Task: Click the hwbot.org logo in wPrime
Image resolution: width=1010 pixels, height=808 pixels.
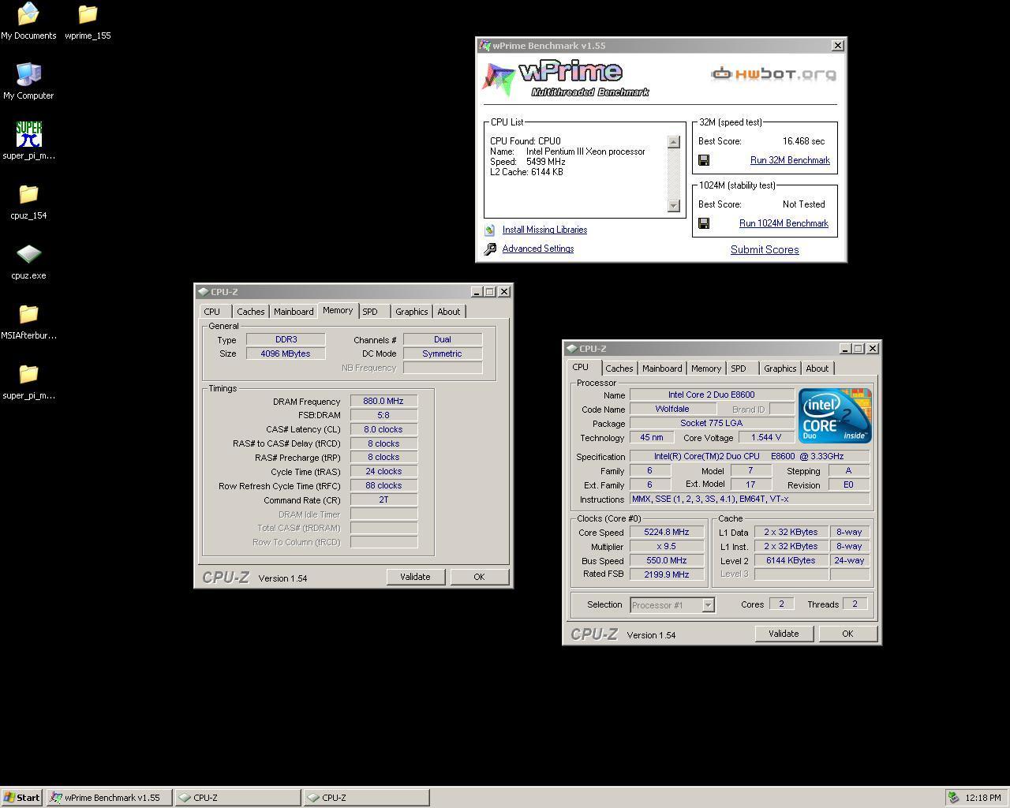Action: pos(773,74)
